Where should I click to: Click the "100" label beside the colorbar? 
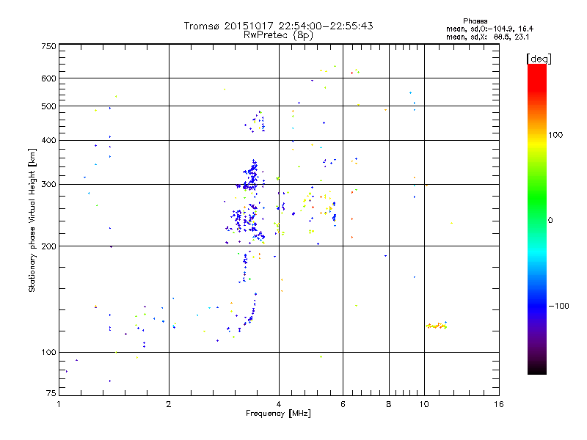coord(555,135)
